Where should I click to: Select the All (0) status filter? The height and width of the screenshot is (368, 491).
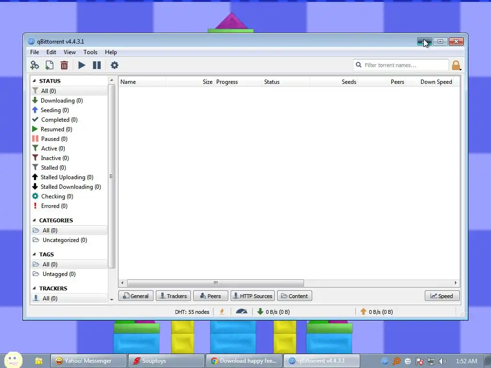(69, 91)
